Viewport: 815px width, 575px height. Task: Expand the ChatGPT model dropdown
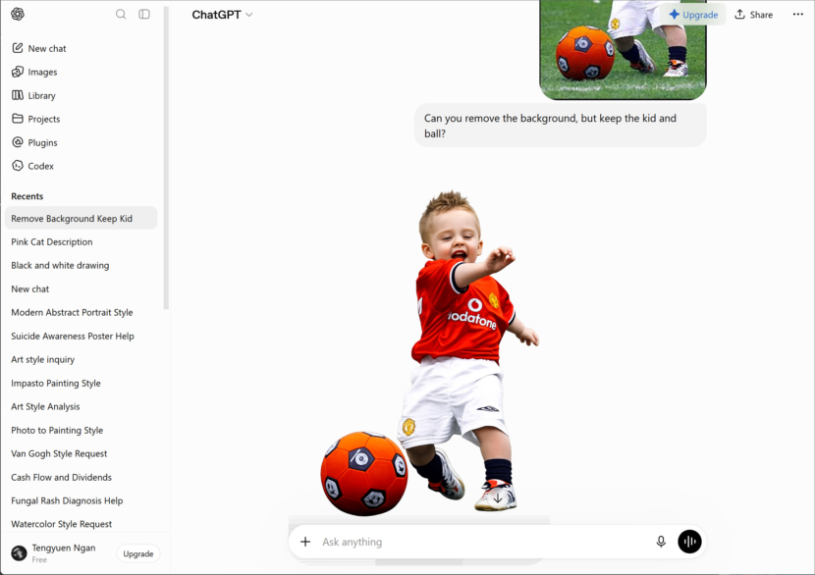tap(222, 15)
